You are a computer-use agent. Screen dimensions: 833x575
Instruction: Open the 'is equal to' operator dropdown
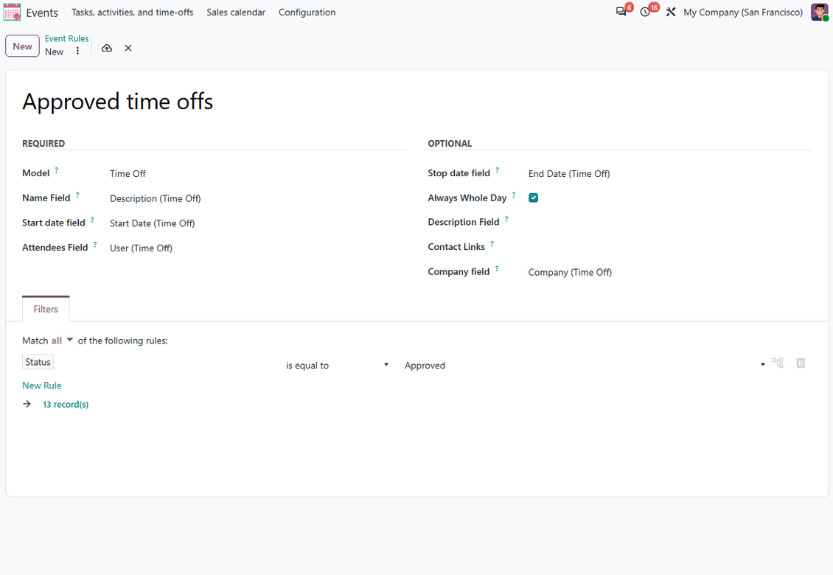pyautogui.click(x=337, y=365)
